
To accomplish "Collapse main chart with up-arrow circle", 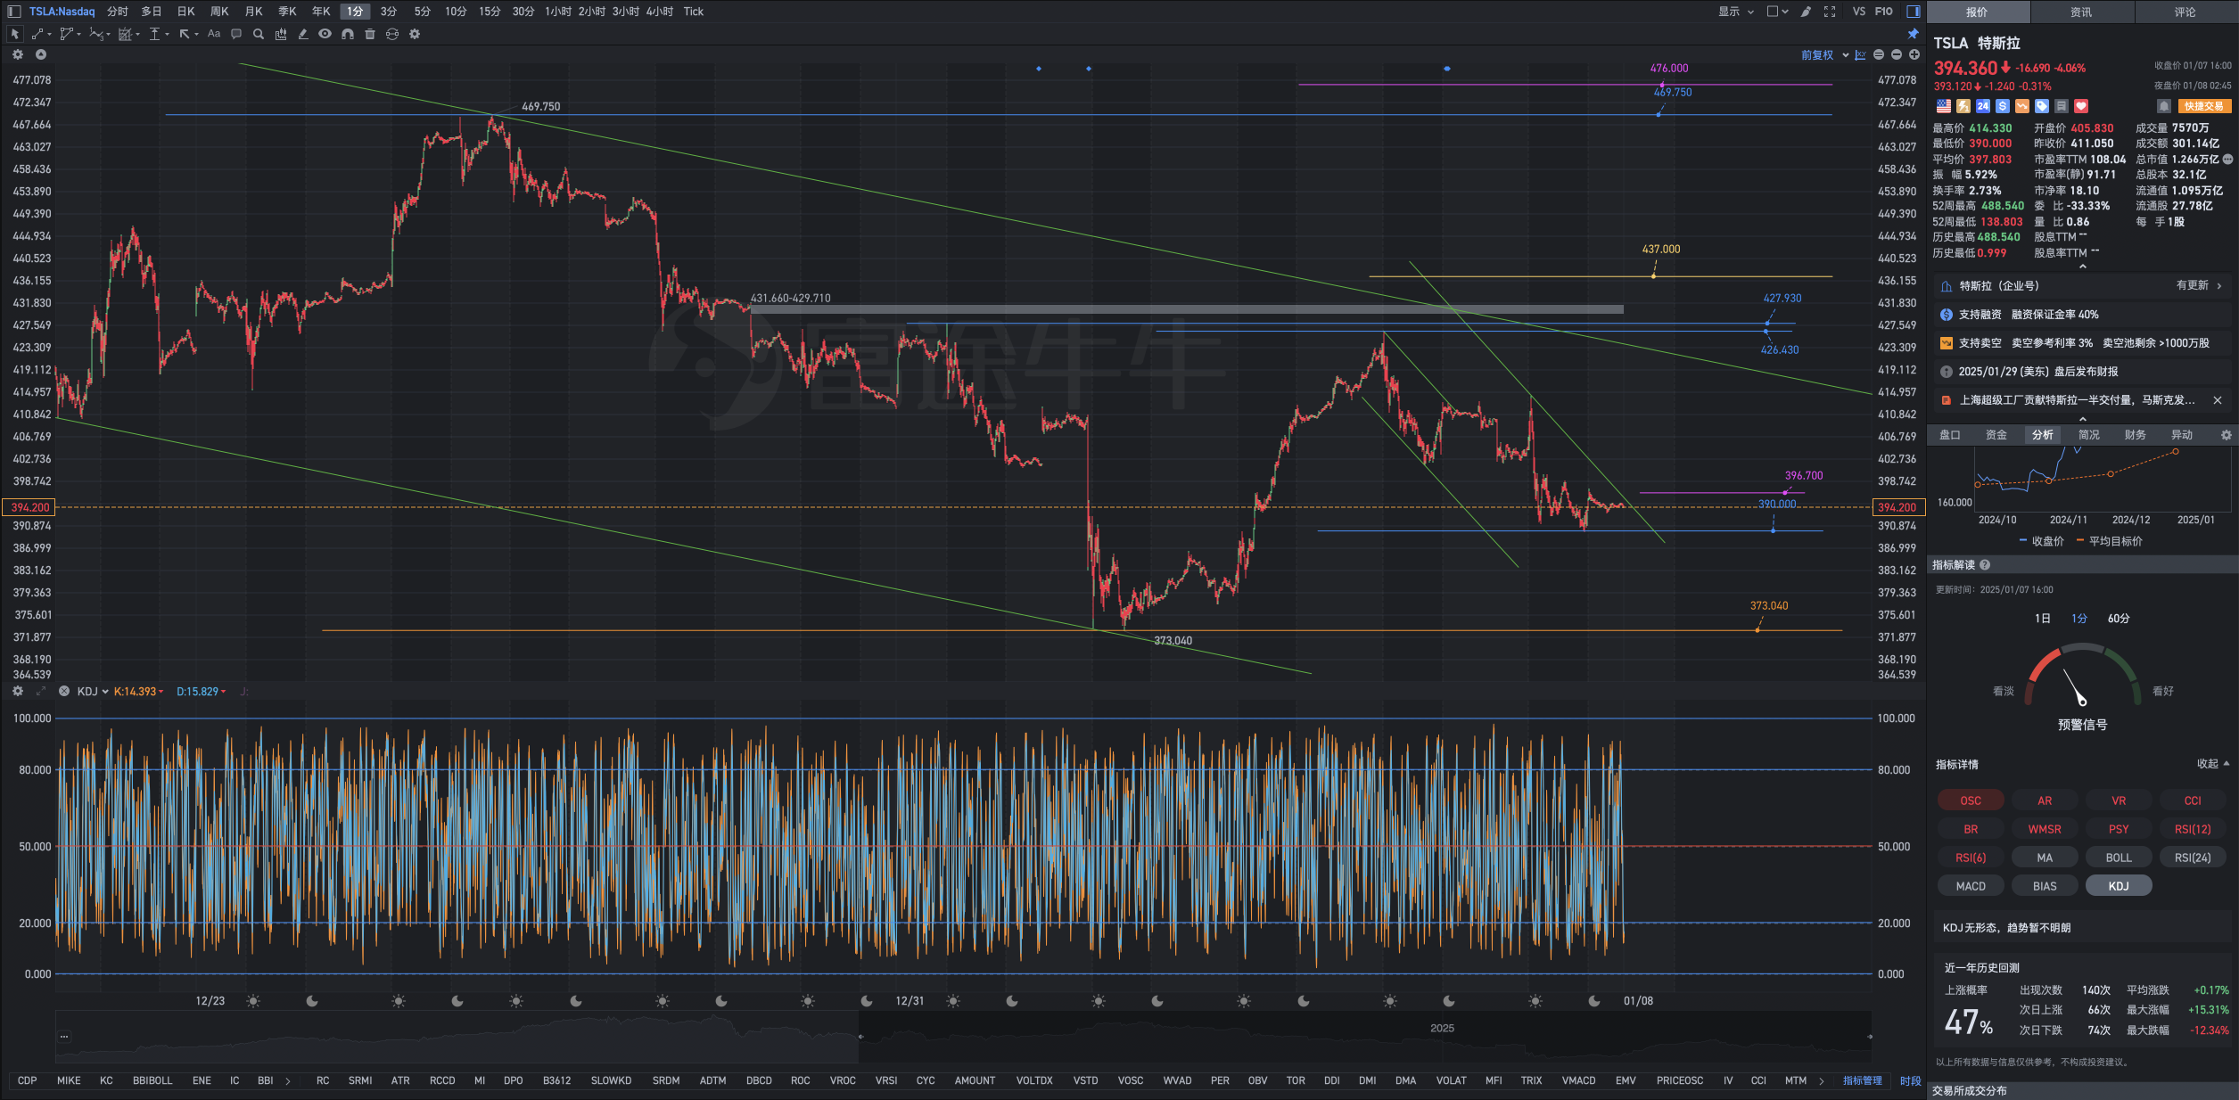I will [41, 54].
